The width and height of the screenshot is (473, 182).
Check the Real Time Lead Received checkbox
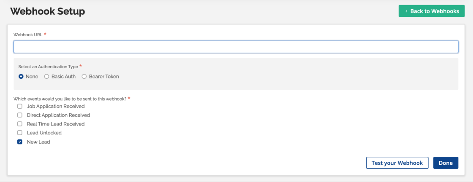(20, 124)
